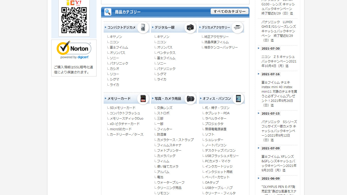Viewport: 347px width, 195px height.
Task: Open クリーニング用品 link
Action: pyautogui.click(x=169, y=188)
